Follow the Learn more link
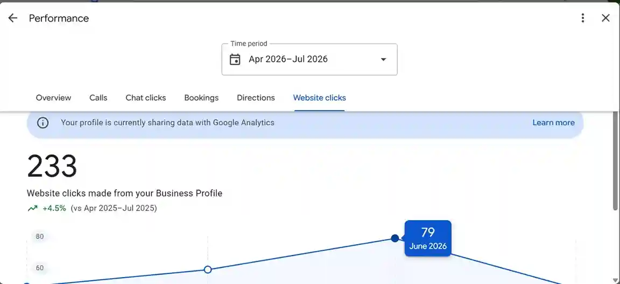The image size is (620, 284). tap(553, 122)
